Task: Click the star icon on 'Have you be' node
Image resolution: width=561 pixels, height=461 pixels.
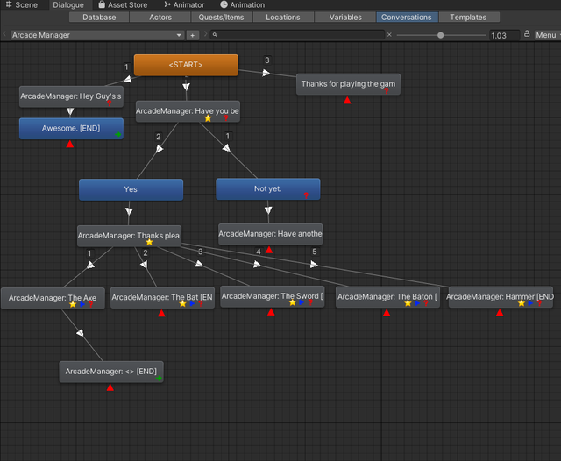Action: pos(208,118)
